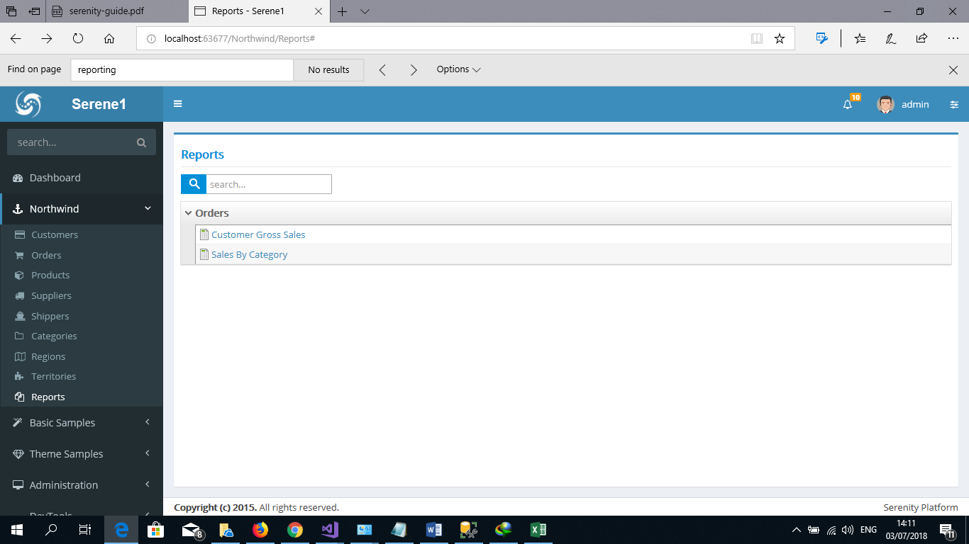Click the Find on page text box
The width and height of the screenshot is (969, 544).
click(182, 69)
